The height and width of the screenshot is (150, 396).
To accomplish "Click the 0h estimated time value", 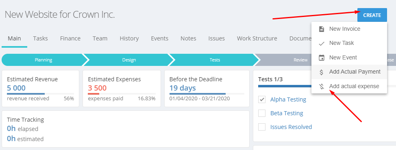I will click(x=11, y=138).
